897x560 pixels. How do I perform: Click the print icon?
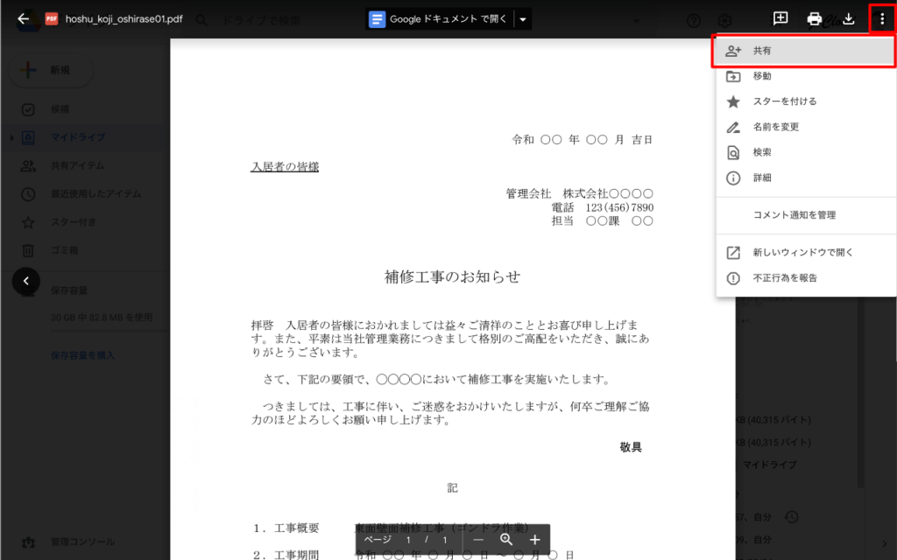tap(814, 19)
